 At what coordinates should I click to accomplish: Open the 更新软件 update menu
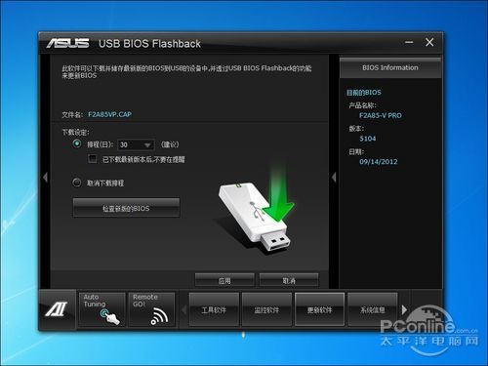pyautogui.click(x=319, y=309)
